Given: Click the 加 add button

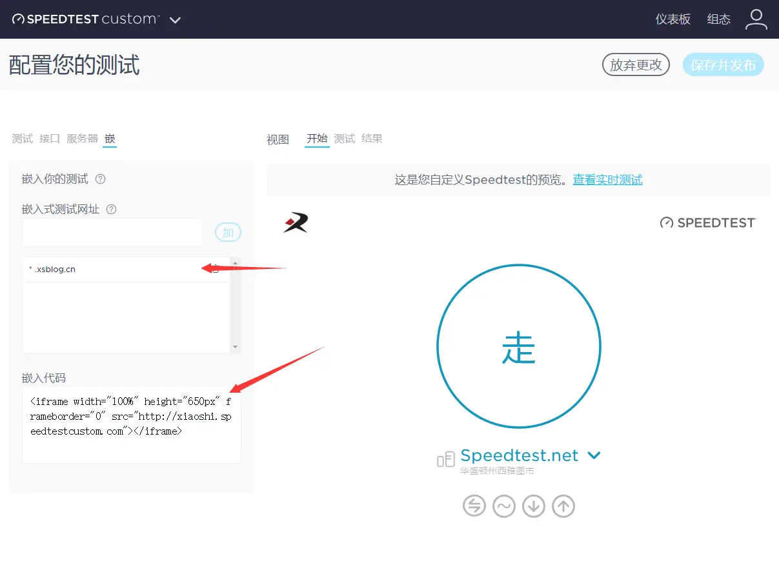Looking at the screenshot, I should point(228,233).
